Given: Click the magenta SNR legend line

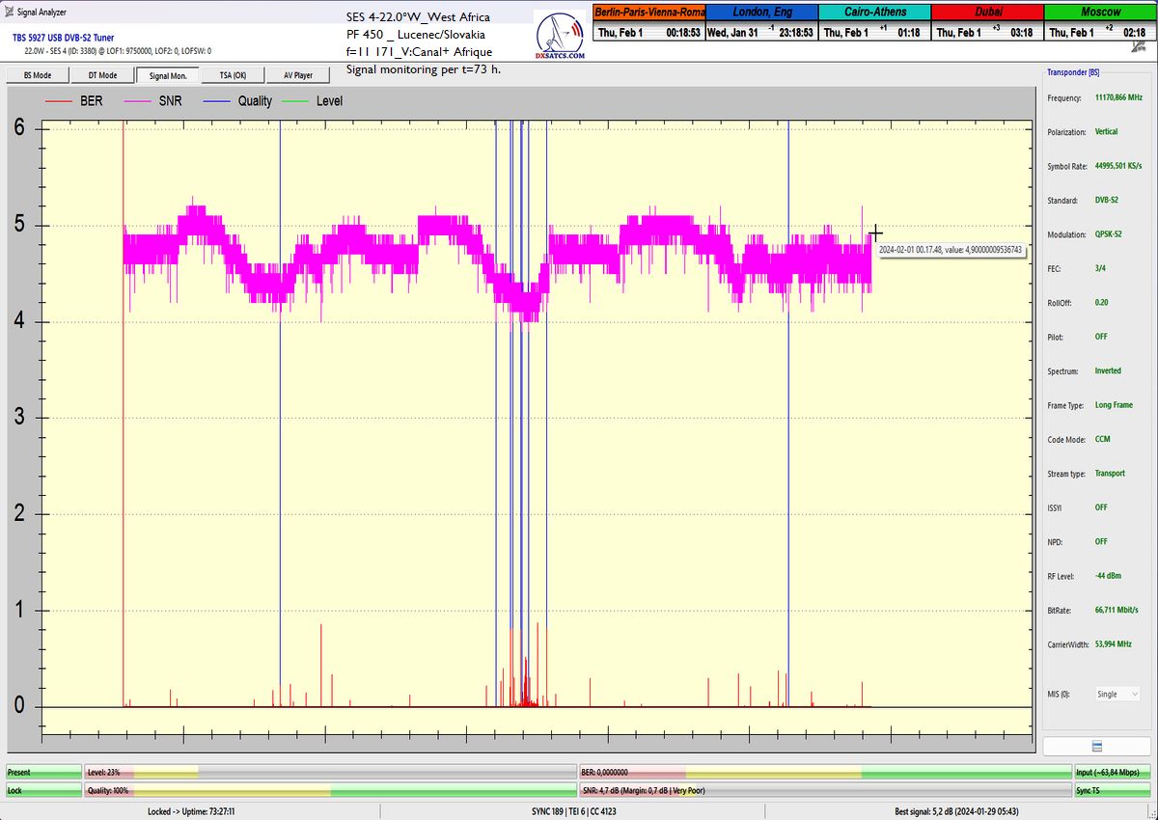Looking at the screenshot, I should 136,101.
